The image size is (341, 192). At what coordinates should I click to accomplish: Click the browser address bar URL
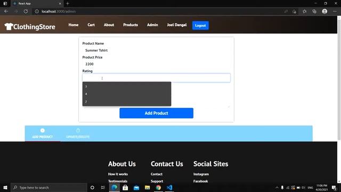click(x=59, y=11)
